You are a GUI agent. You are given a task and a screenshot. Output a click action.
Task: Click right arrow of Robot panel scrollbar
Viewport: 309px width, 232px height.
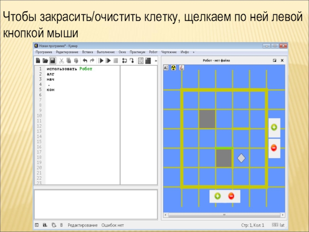(x=283, y=215)
